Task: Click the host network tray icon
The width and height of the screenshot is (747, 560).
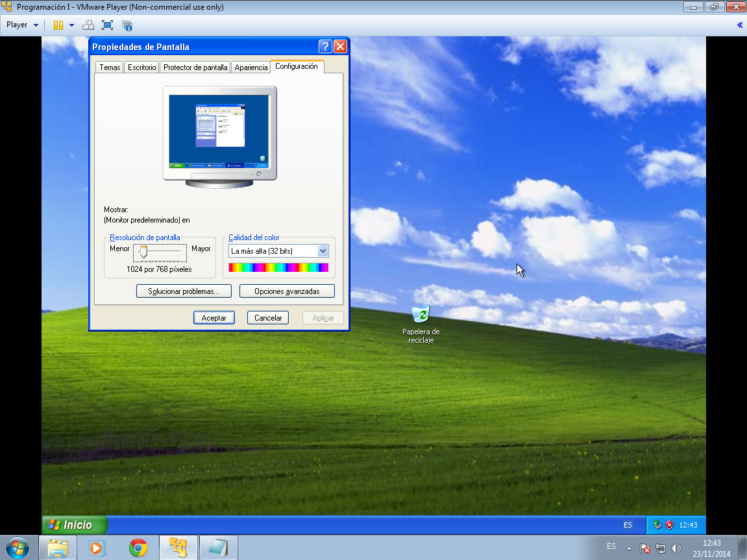Action: pyautogui.click(x=660, y=548)
